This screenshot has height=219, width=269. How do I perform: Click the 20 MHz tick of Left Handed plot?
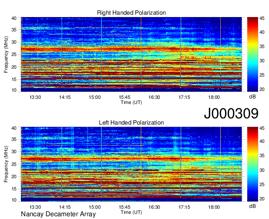pos(14,177)
